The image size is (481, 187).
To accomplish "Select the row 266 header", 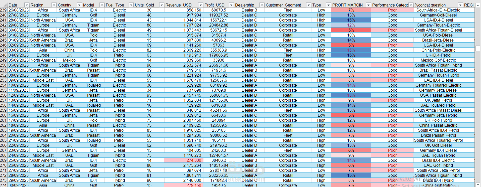I will click(3, 145).
